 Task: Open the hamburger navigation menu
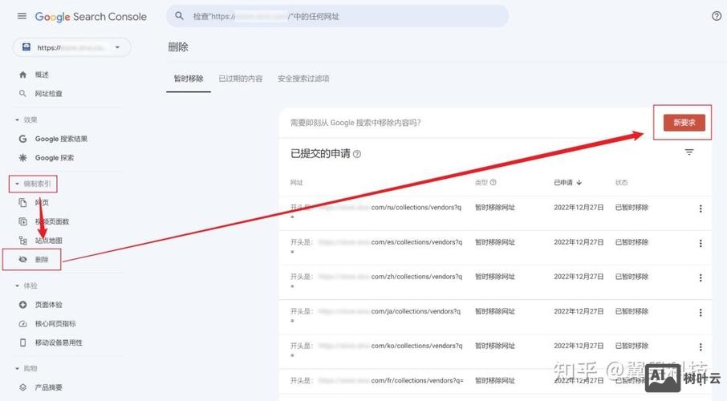tap(22, 16)
